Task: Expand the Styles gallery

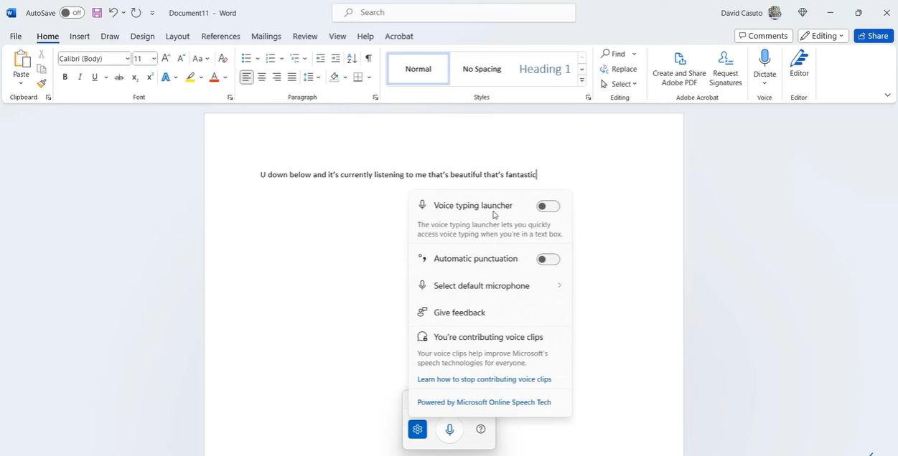Action: click(582, 80)
